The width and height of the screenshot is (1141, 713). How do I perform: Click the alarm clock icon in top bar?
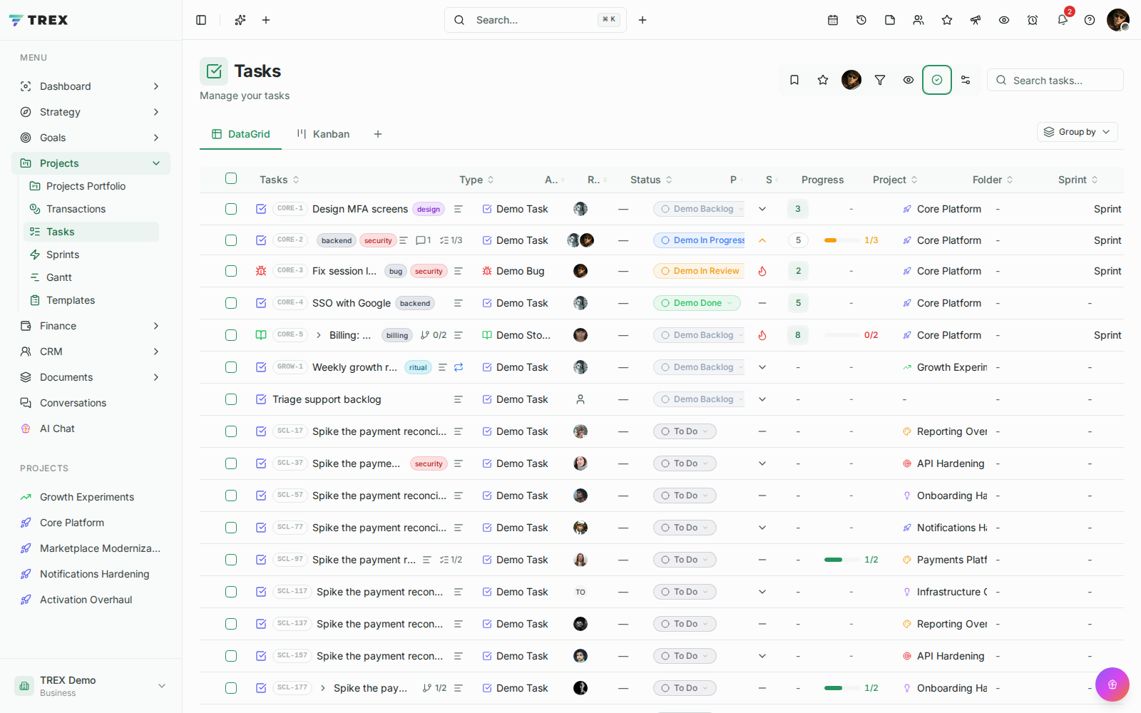(1033, 20)
